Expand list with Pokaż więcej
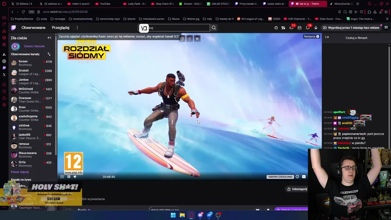 20,172
